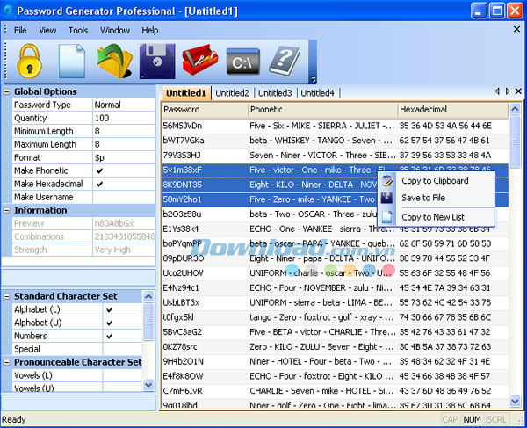527x428 pixels.
Task: Uncheck the Make Phonetic option
Action: [x=99, y=170]
